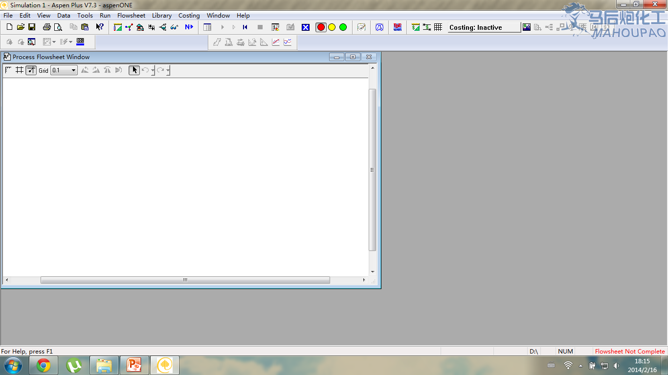
Task: Click the blue Next (N>) button
Action: click(x=189, y=27)
